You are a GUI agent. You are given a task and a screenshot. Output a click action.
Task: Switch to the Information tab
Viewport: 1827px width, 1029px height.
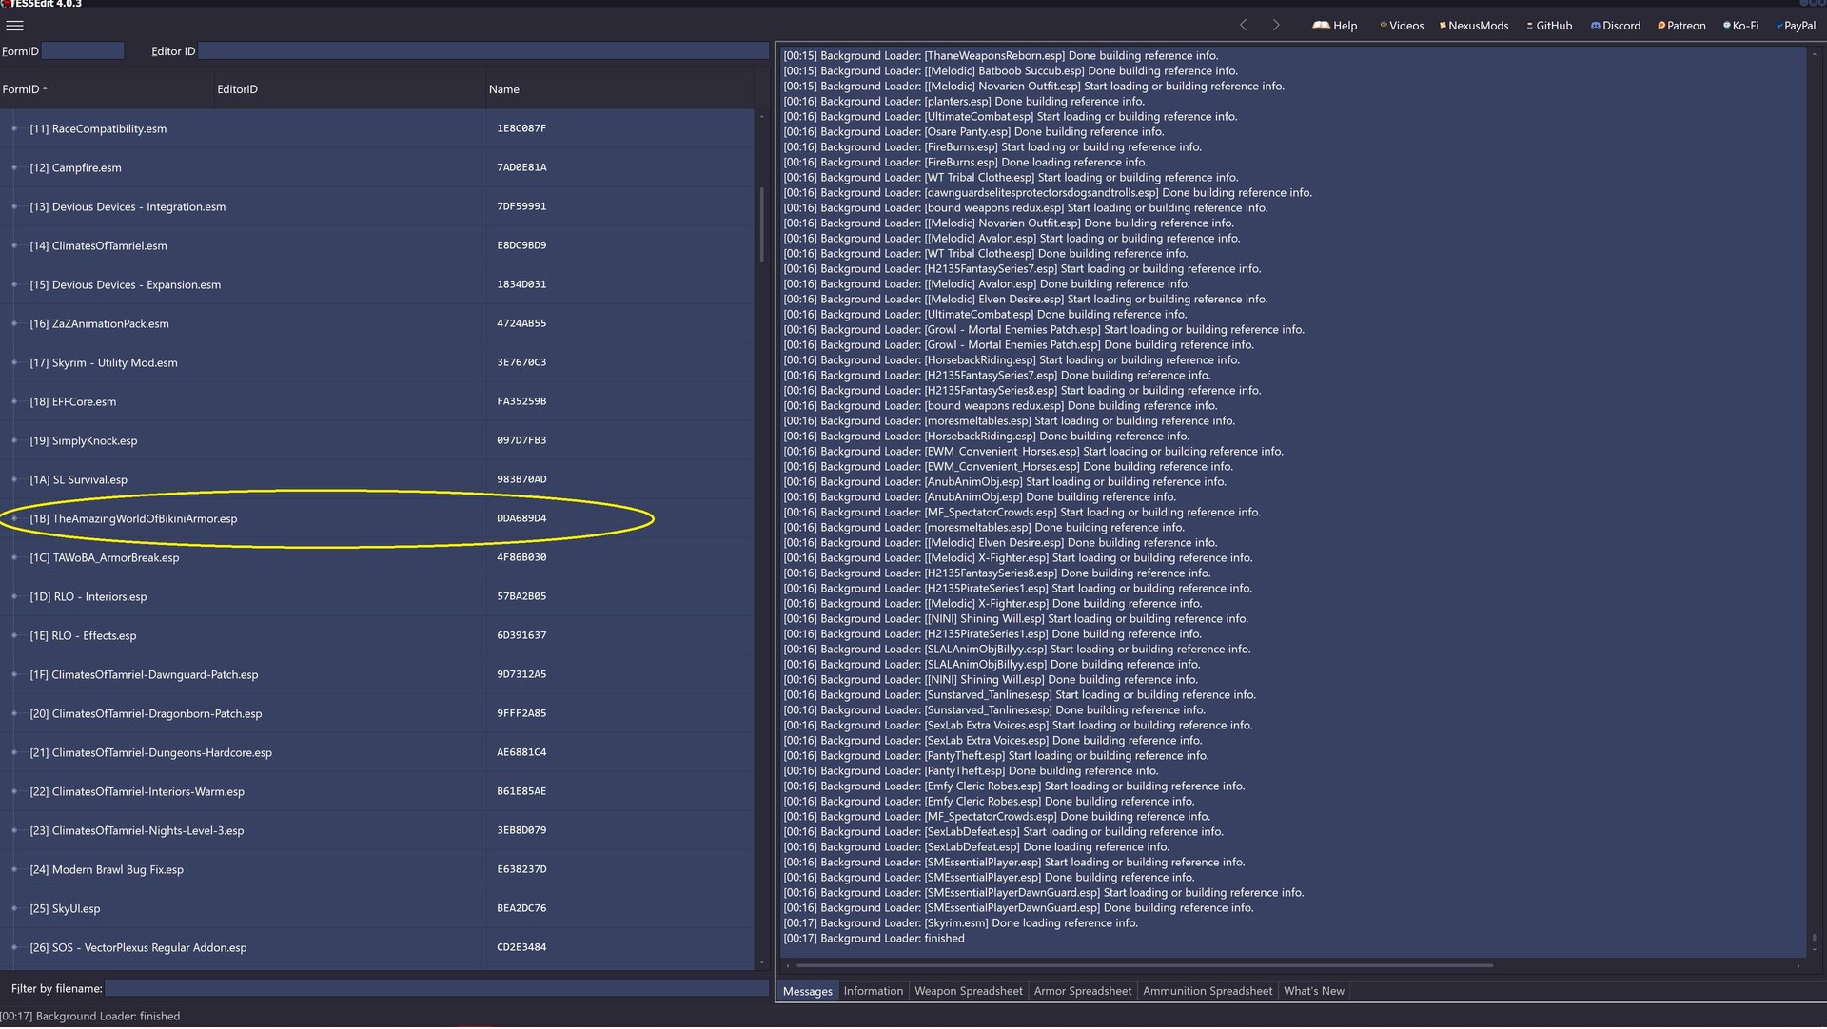(873, 991)
